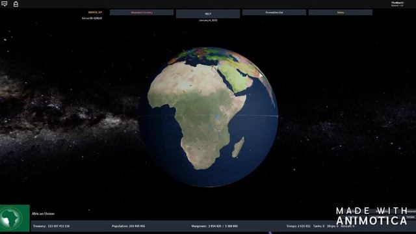Screen dimensions: 416x234
Task: Open the HELP button
Action: [x=208, y=14]
